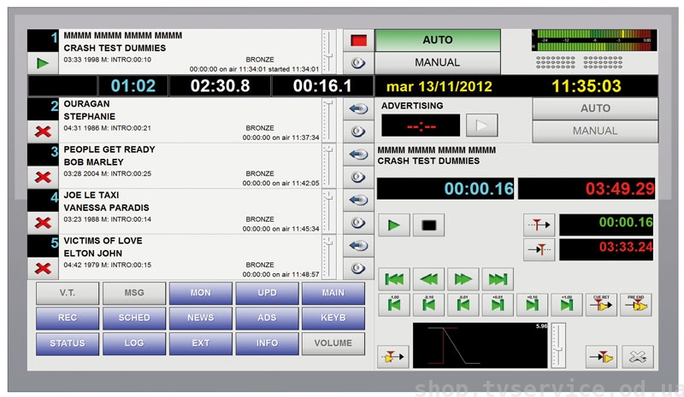Click the PRE END marker button

point(635,304)
